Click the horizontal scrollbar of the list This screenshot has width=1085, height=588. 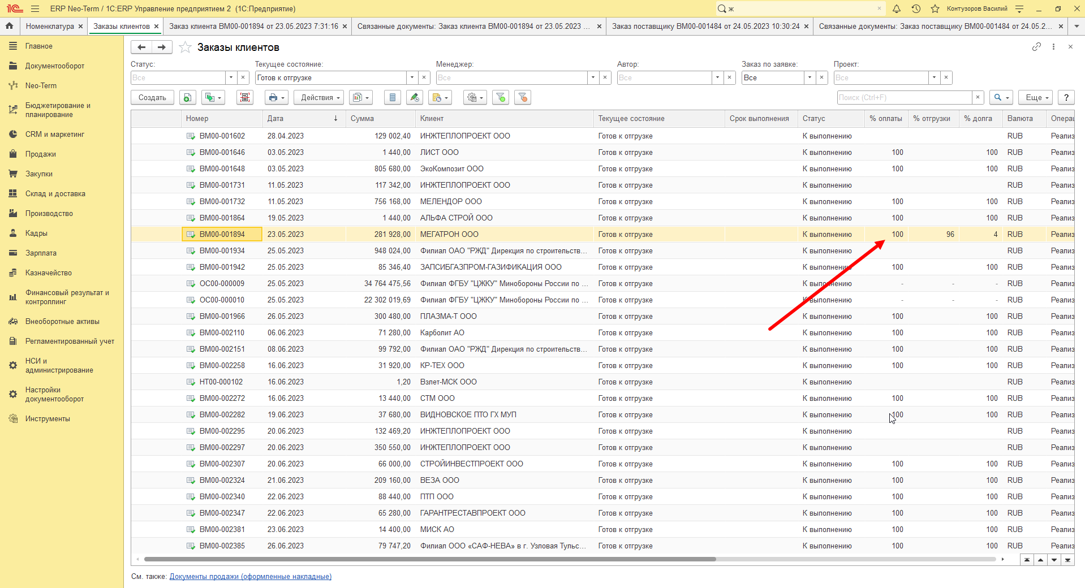[x=430, y=559]
